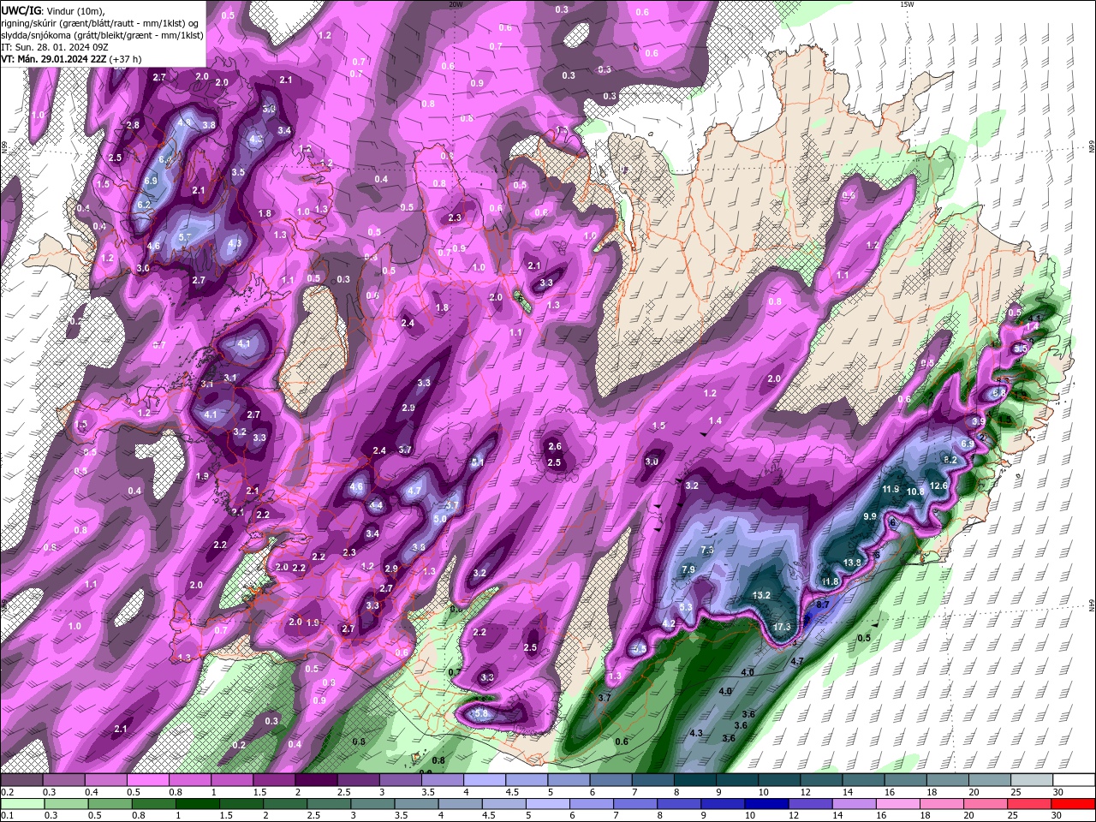Click the 6.2 value in the northwest

coord(144,205)
